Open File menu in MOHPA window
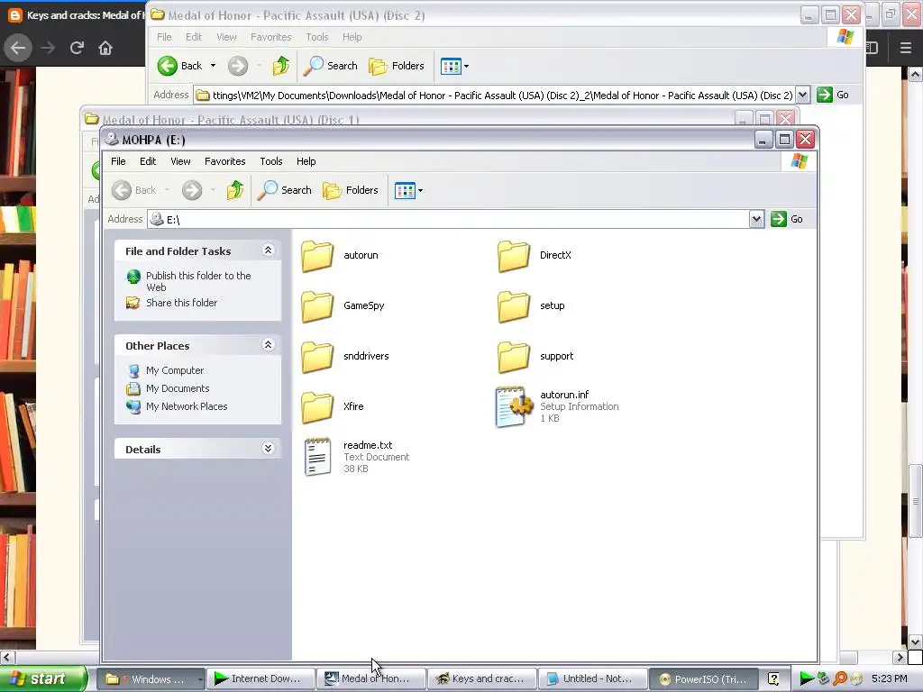The height and width of the screenshot is (692, 923). click(118, 161)
